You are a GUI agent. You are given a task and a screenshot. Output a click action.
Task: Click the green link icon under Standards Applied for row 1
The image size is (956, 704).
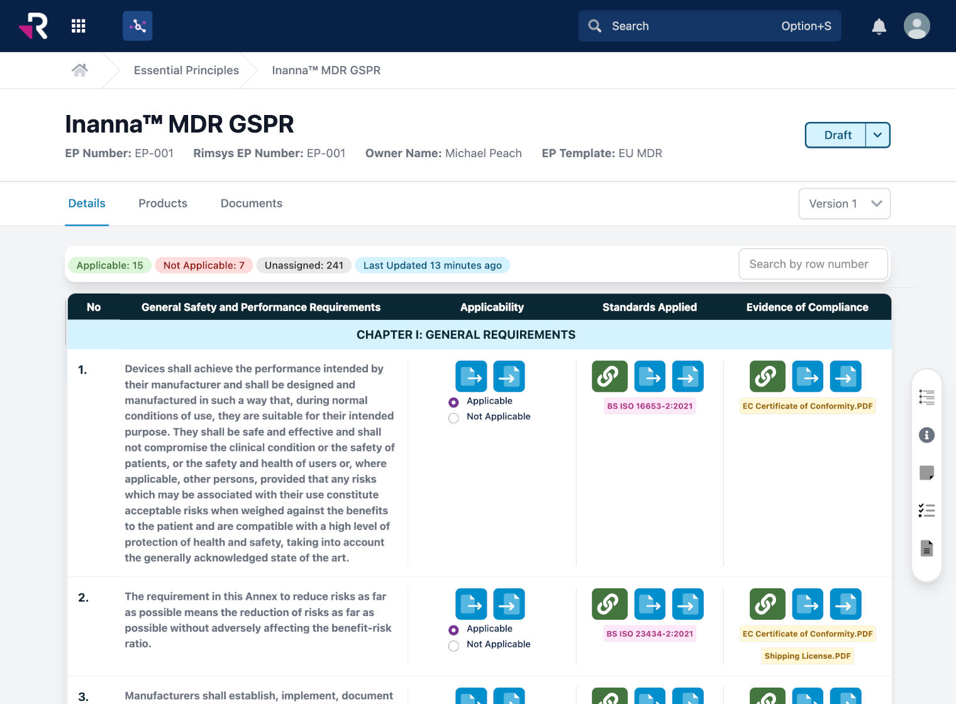click(x=609, y=376)
